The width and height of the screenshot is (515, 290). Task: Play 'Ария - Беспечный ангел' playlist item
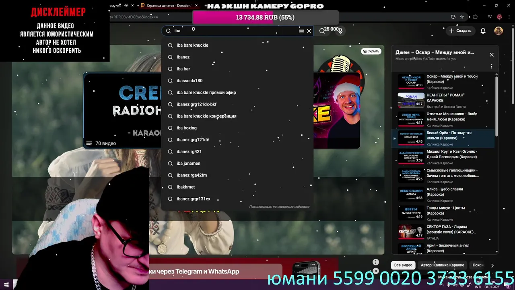[x=443, y=248]
